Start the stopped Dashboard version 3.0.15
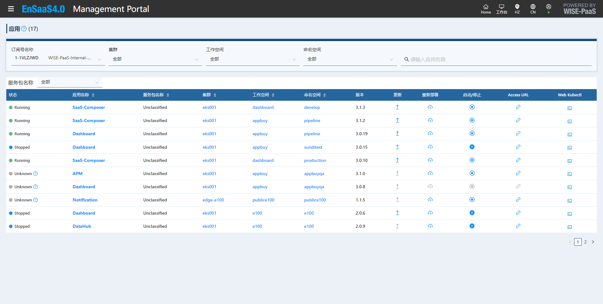Viewport: 603px width, 304px height. [472, 147]
